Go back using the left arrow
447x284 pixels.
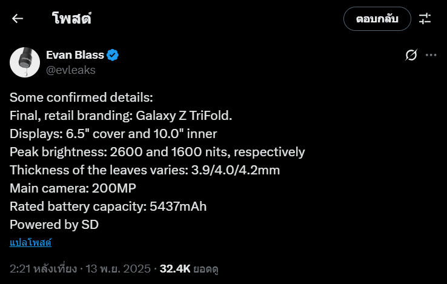(x=18, y=18)
